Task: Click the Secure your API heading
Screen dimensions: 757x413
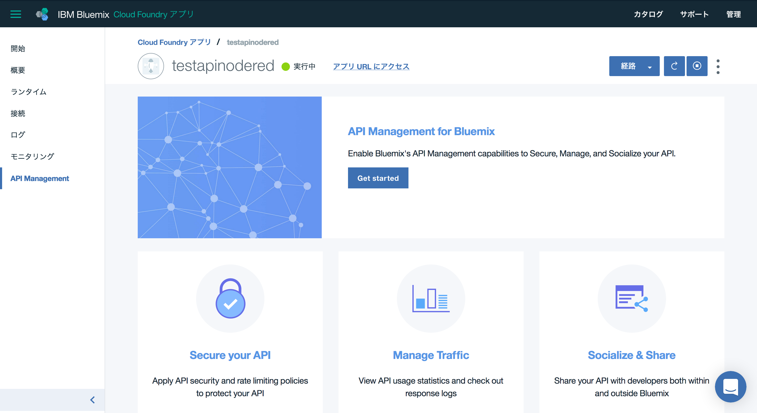Action: point(230,355)
